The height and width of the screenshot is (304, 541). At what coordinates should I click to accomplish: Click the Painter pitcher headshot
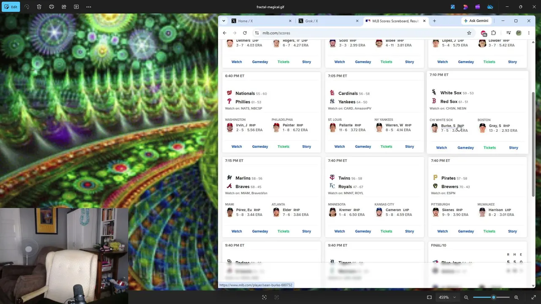(x=276, y=128)
